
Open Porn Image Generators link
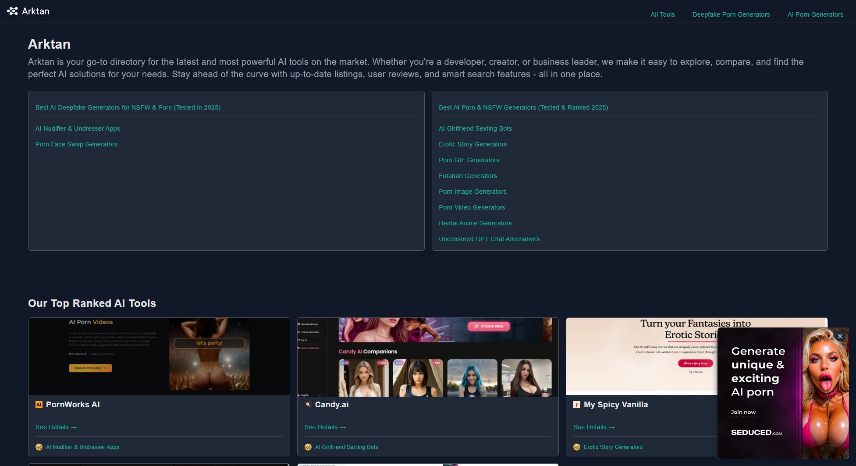[472, 192]
